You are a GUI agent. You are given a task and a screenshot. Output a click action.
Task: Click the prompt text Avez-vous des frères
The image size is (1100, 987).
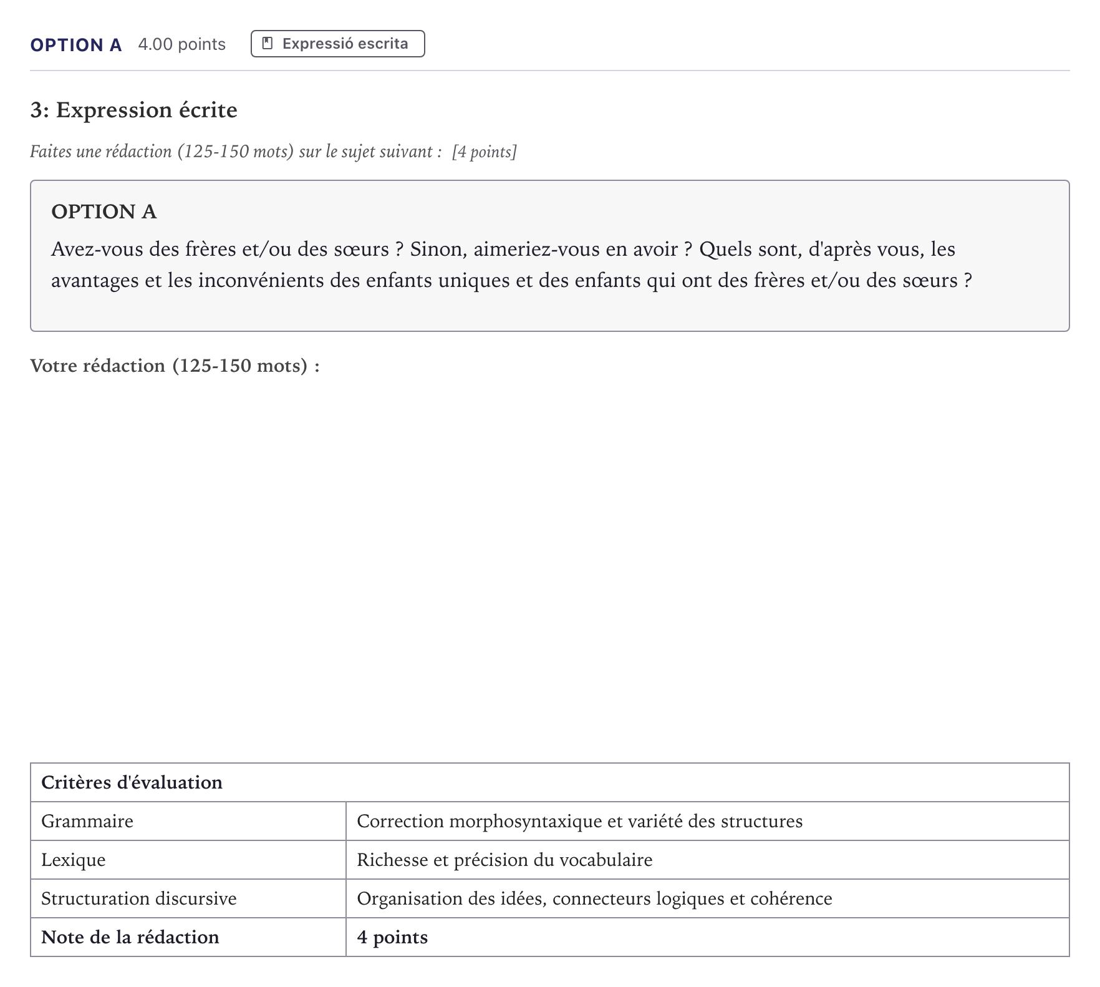(511, 265)
